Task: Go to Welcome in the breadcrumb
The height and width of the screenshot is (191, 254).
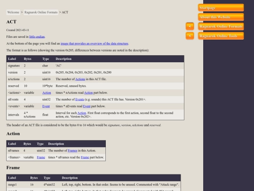Action: click(13, 12)
